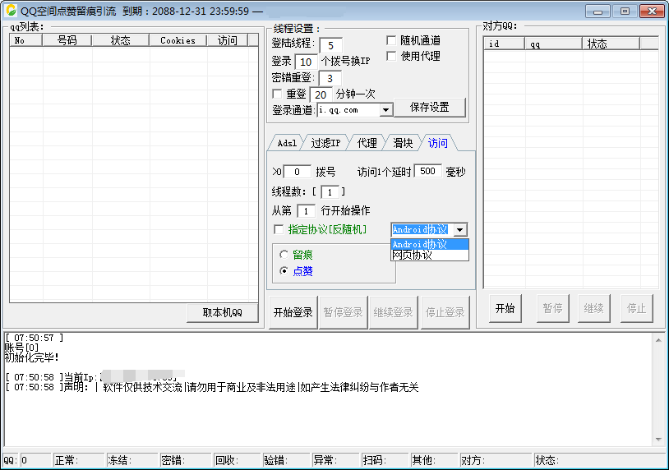This screenshot has width=669, height=470.
Task: Click the 取本机QQ button
Action: (222, 312)
